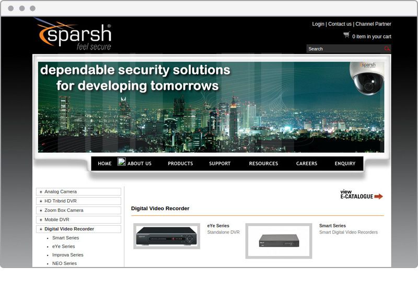This screenshot has width=418, height=292.
Task: Open the ENQUIRY menu item
Action: 345,164
